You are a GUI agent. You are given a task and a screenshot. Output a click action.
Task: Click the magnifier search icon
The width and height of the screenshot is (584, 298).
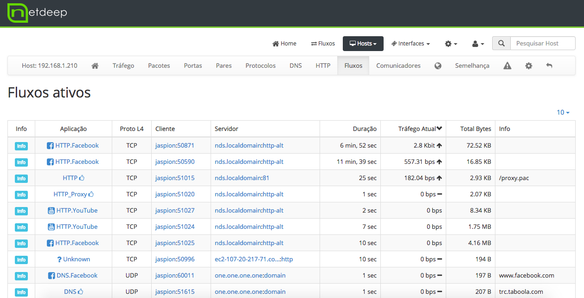click(x=501, y=44)
